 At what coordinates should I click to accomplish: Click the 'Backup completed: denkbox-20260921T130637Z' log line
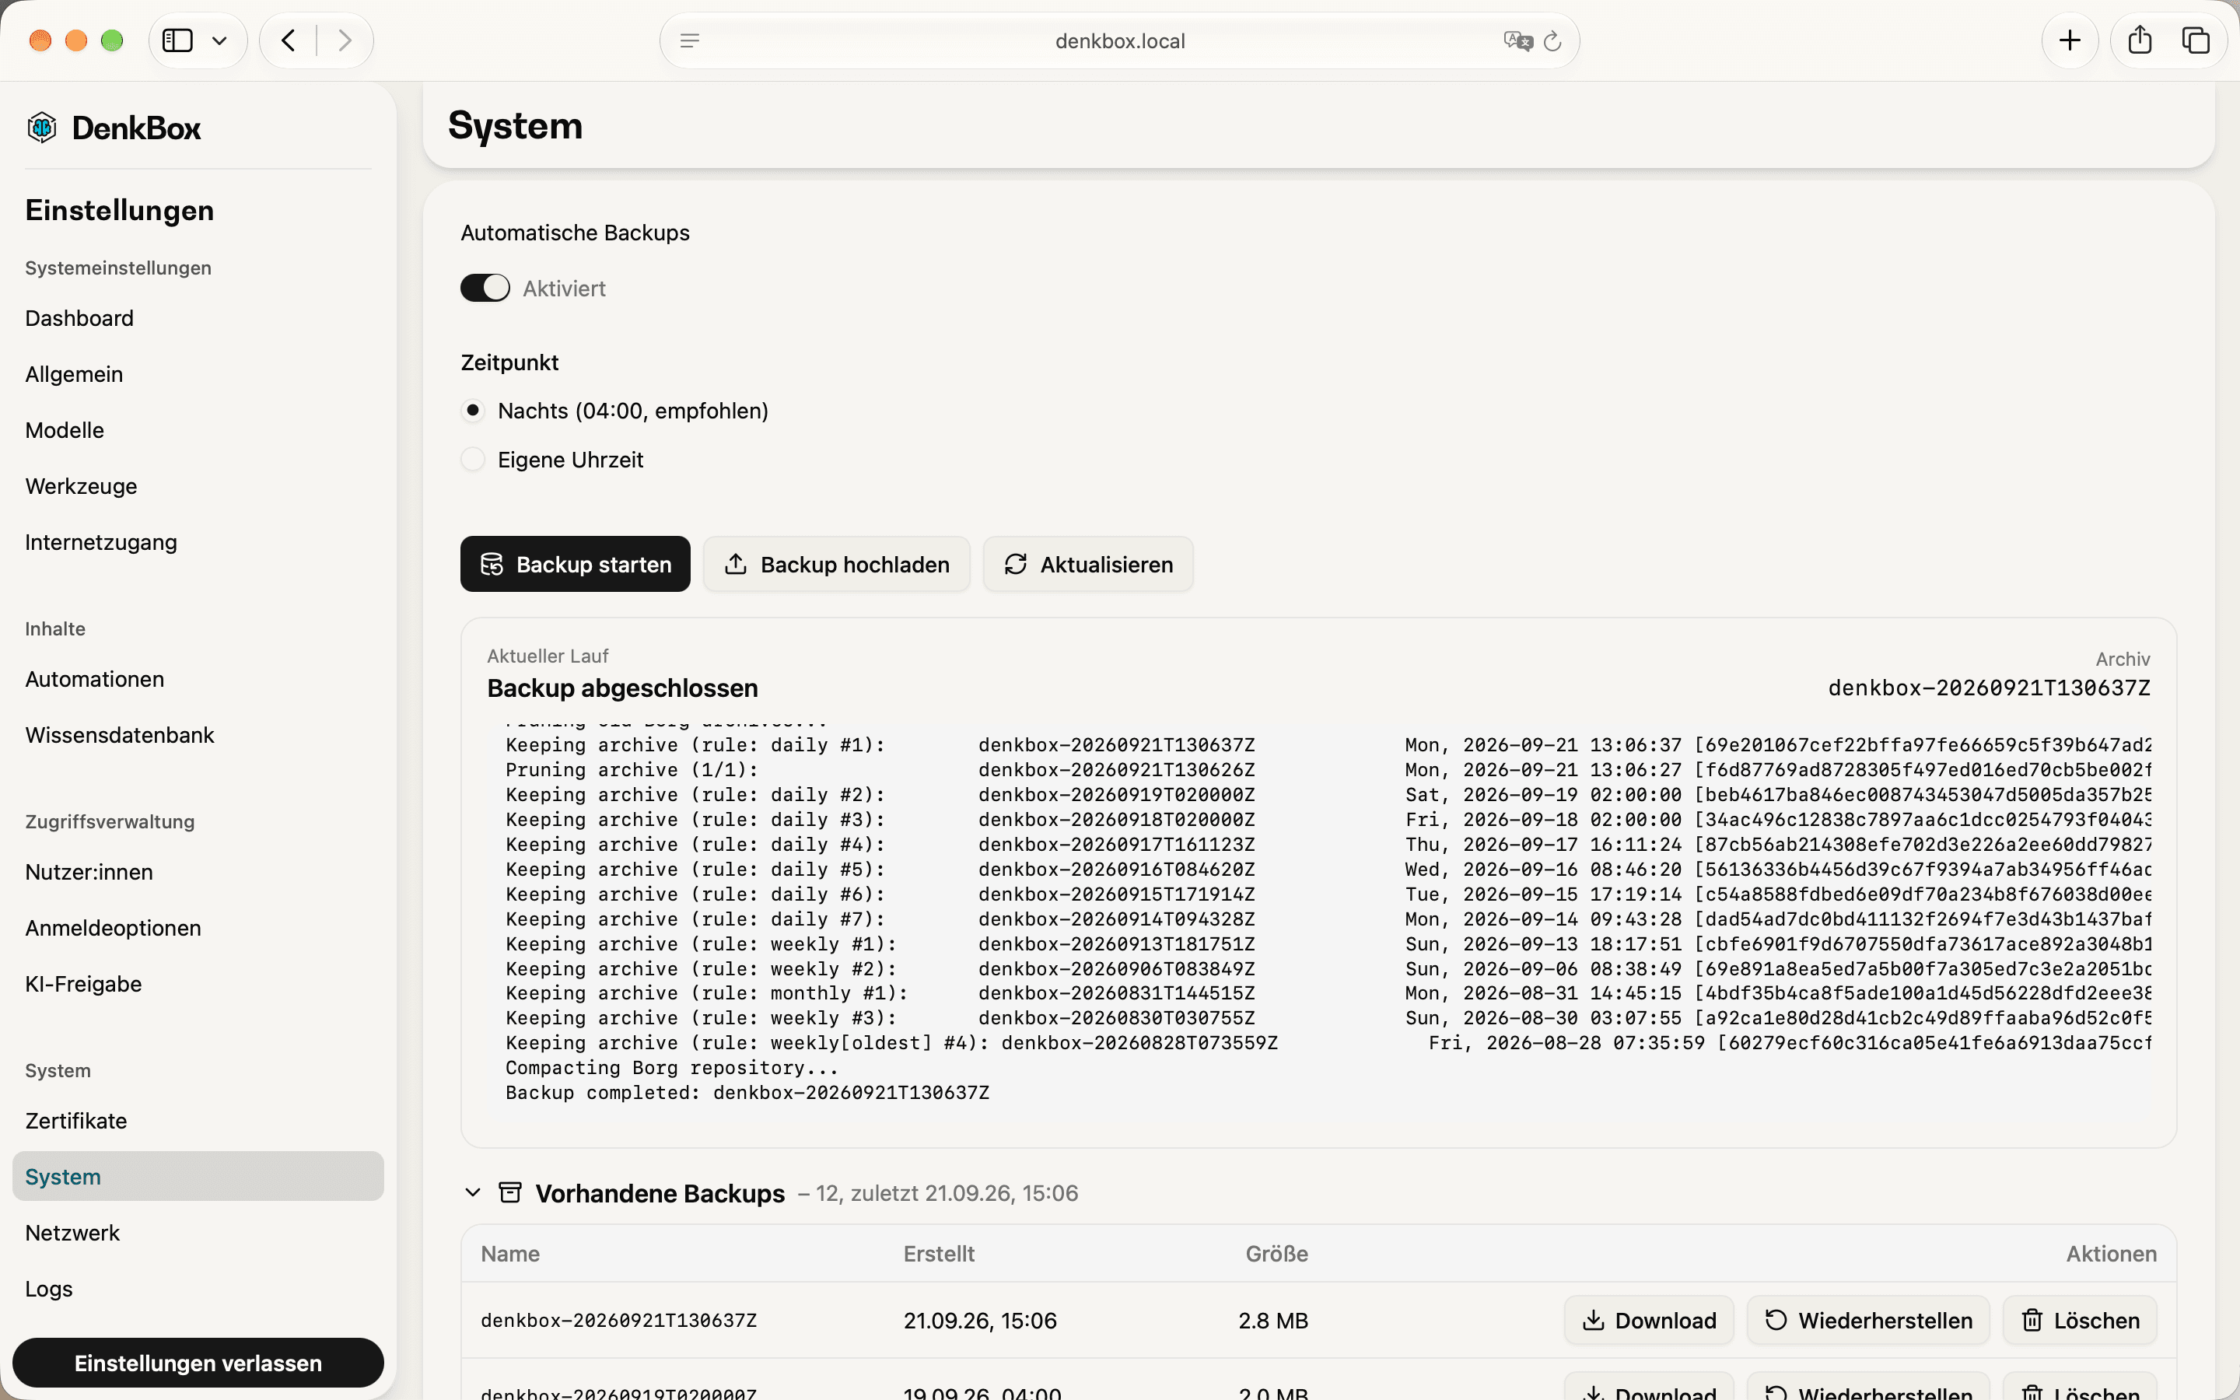pos(747,1093)
